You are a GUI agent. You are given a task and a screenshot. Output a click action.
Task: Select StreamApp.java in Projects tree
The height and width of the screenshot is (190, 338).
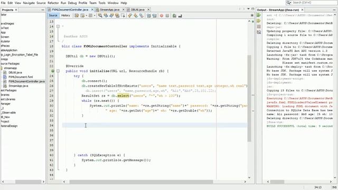[x=18, y=85]
